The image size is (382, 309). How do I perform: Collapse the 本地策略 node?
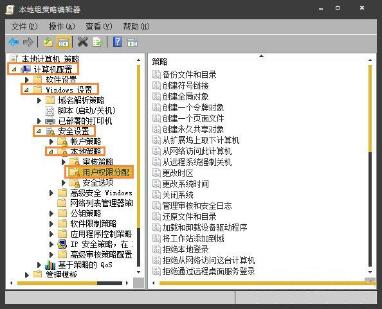coord(51,152)
